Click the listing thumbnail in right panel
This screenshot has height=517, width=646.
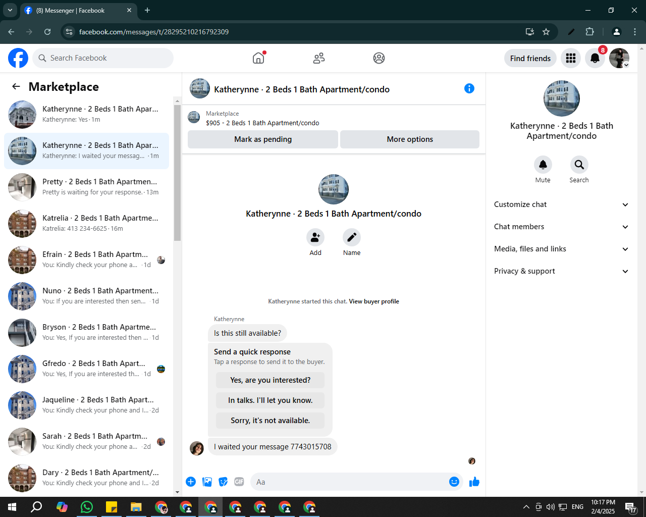pos(562,98)
